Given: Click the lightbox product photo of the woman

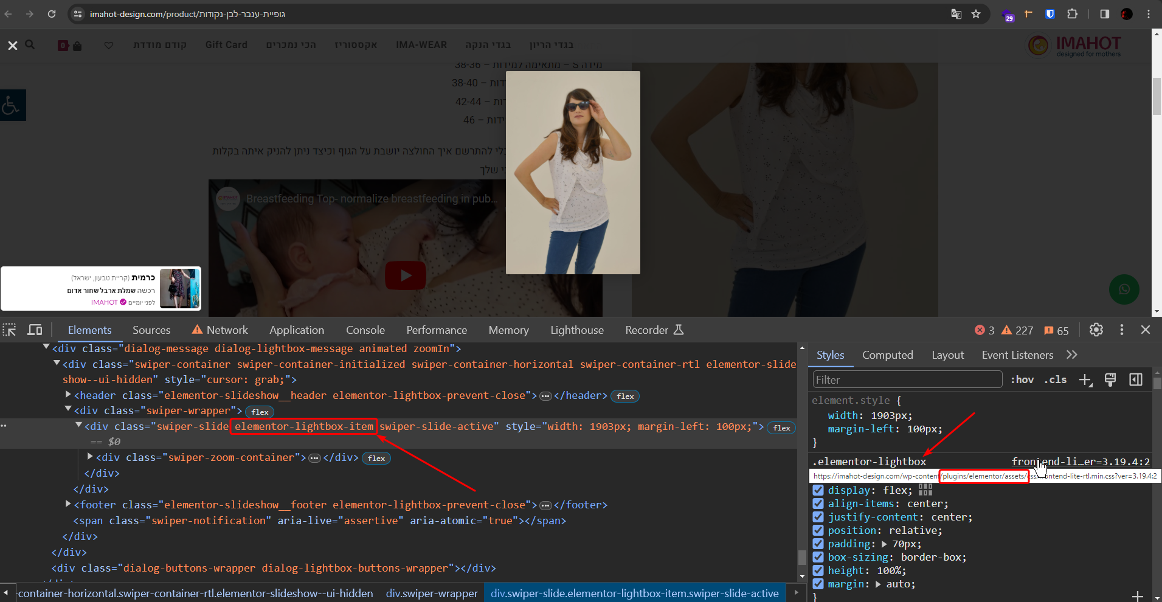Looking at the screenshot, I should [573, 173].
